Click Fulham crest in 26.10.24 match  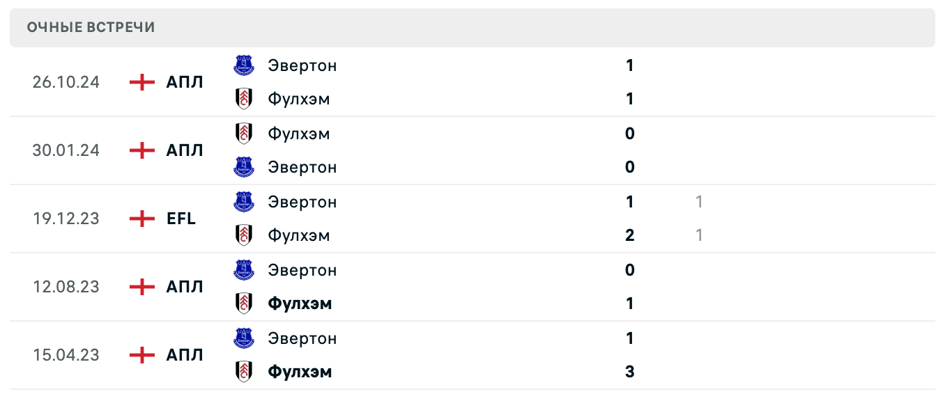(244, 99)
